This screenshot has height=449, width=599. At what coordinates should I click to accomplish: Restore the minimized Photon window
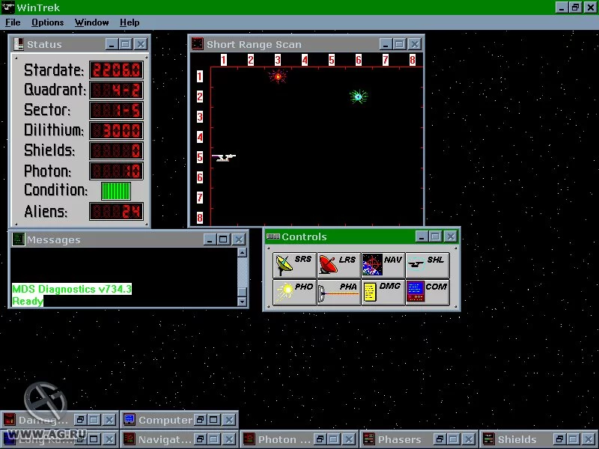point(320,439)
